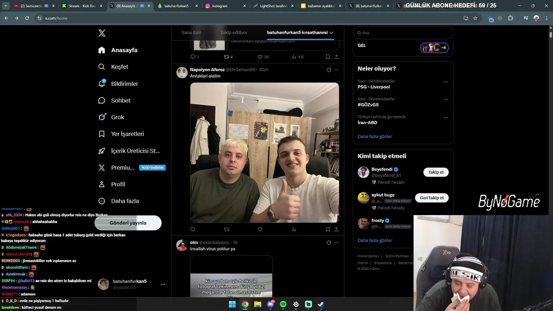Open İçerik Üreticisi Stüdyosu item

[129, 151]
